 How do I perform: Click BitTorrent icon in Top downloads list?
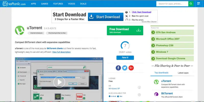coord(156,94)
